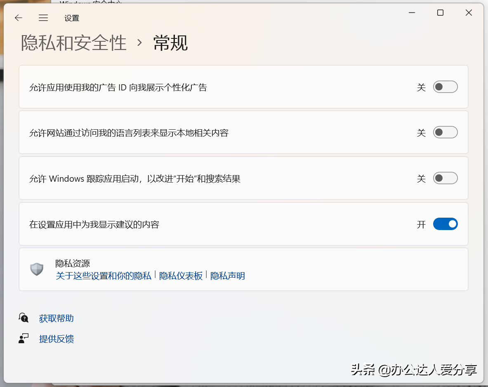Click the 开 status text
The image size is (488, 387).
[x=421, y=224]
